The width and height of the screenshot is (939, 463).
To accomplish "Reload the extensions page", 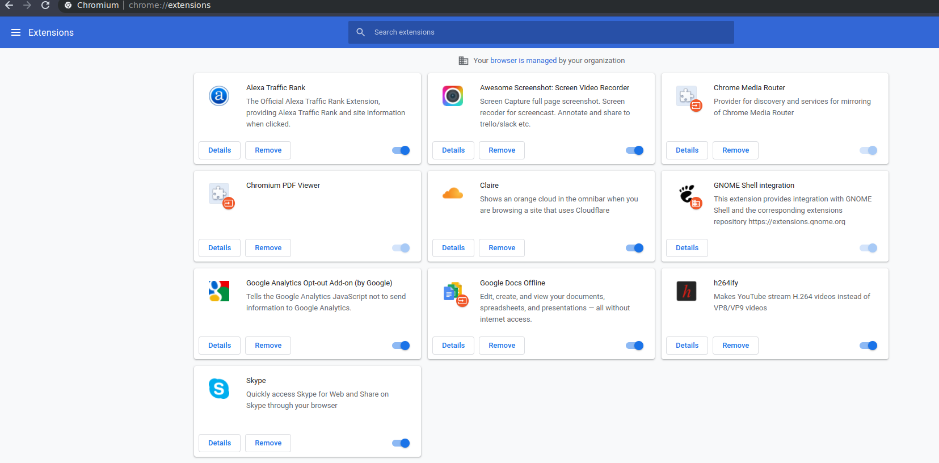I will 45,5.
